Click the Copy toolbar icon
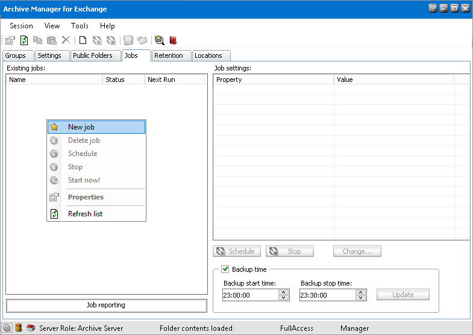 click(x=38, y=40)
